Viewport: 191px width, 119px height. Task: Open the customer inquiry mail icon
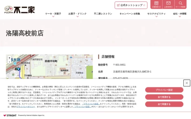(168, 4)
